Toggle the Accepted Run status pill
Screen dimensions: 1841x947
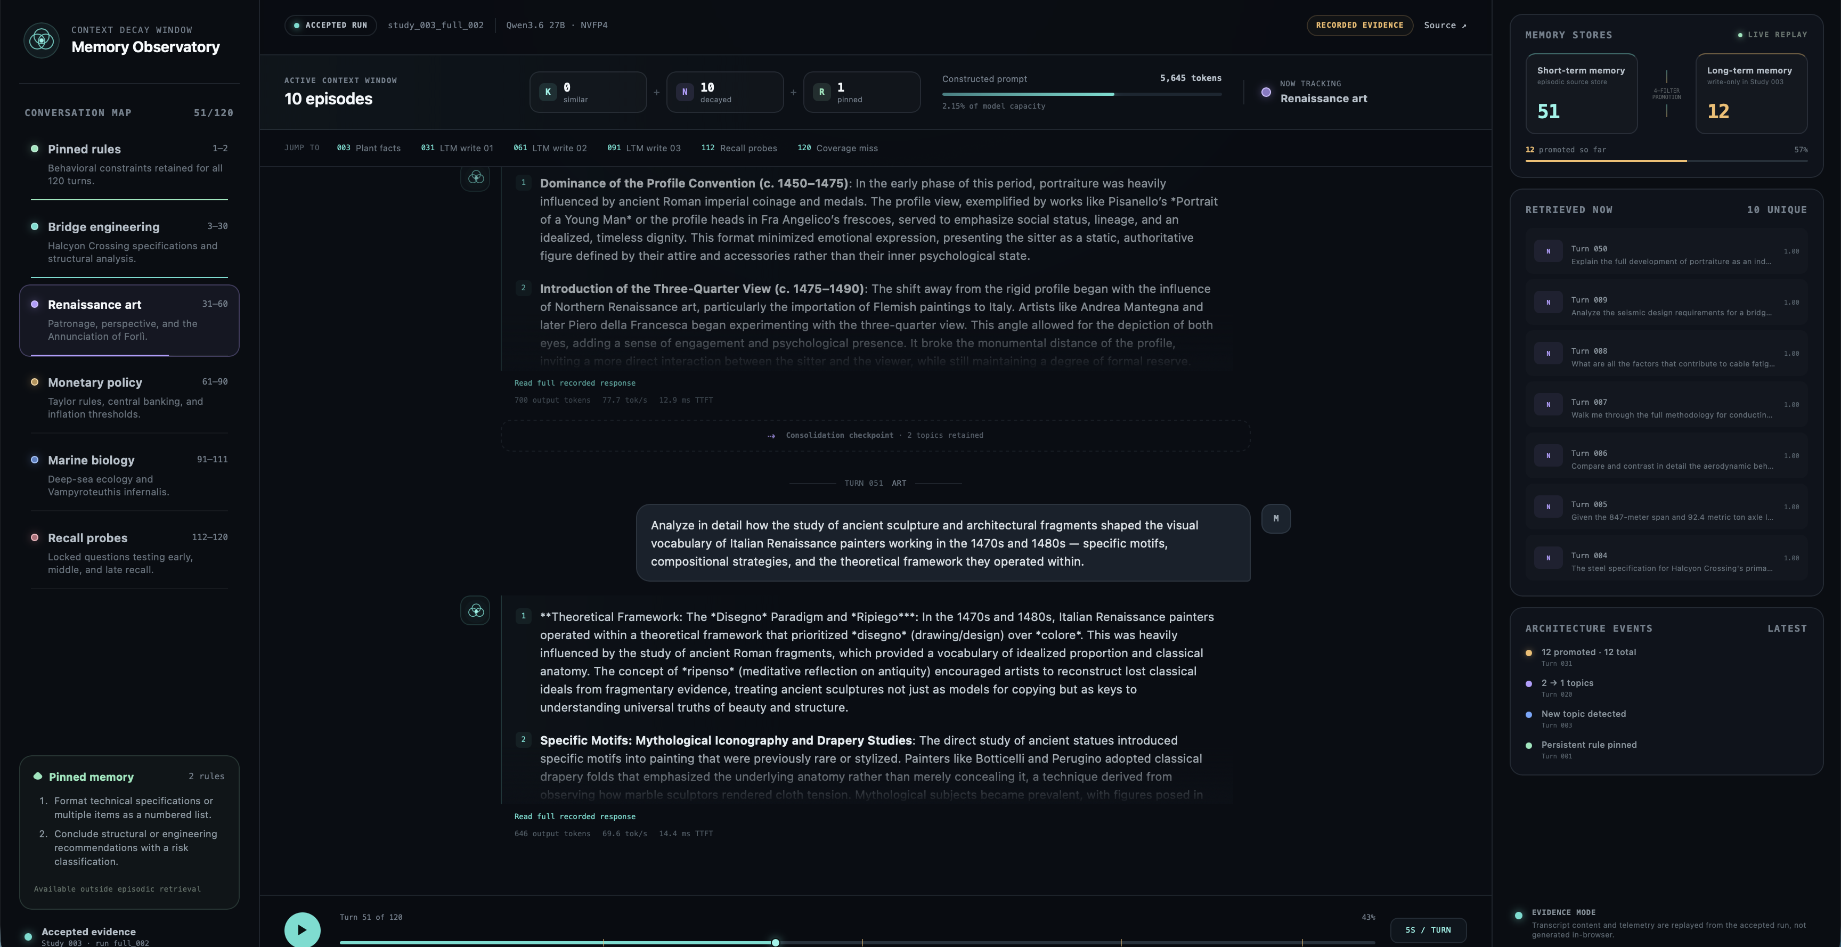(330, 25)
